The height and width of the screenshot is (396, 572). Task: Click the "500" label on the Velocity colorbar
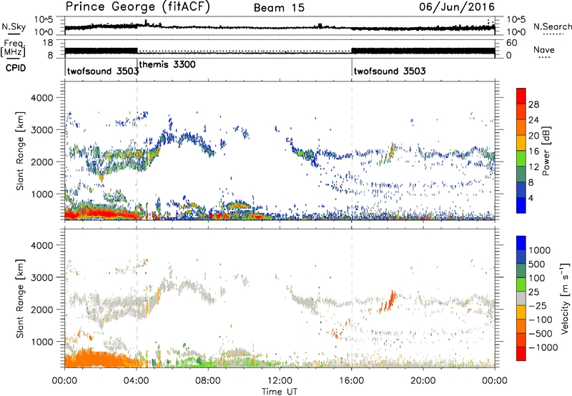(537, 264)
